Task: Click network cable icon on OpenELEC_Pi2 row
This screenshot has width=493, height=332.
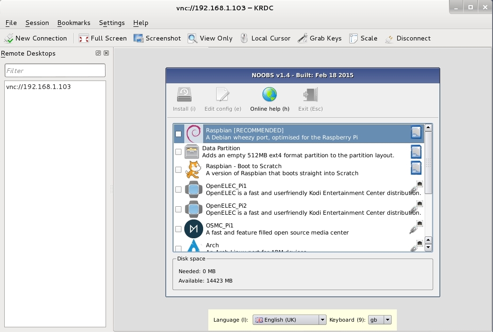Action: click(x=416, y=207)
